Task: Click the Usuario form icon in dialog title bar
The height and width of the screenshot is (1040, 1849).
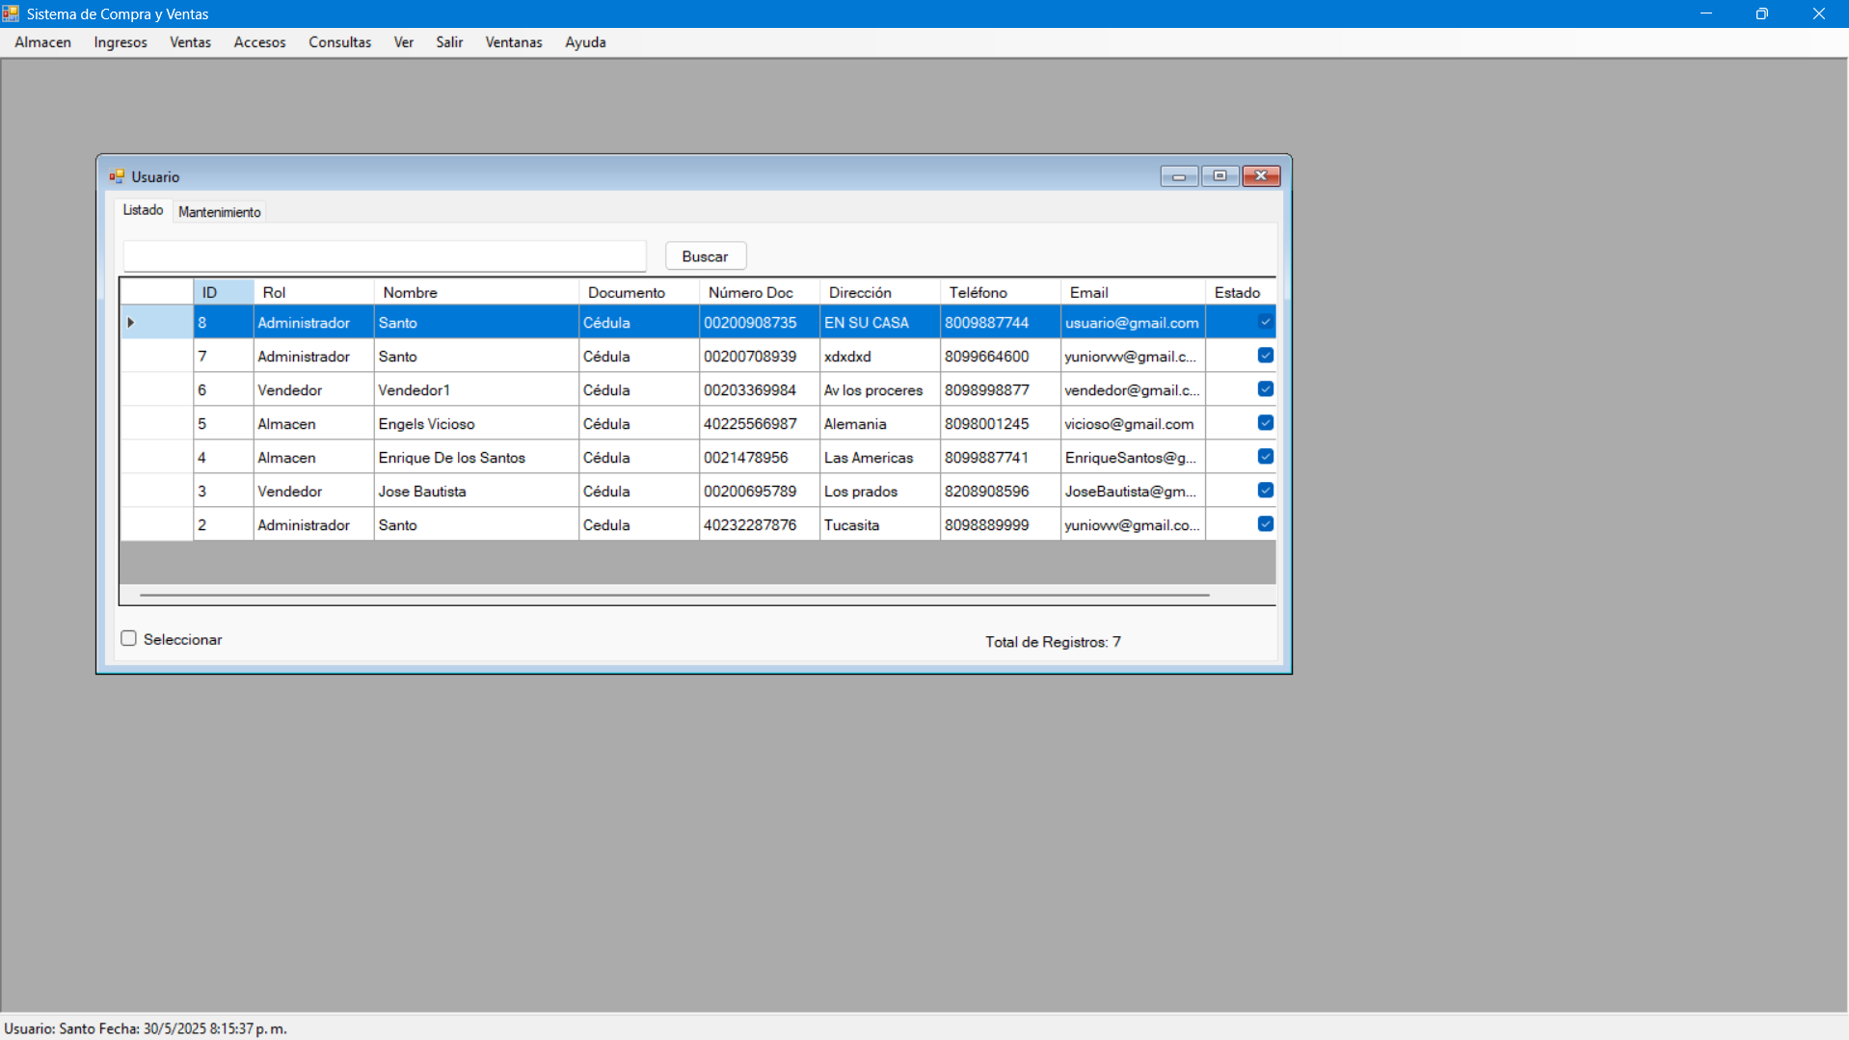Action: [x=117, y=176]
